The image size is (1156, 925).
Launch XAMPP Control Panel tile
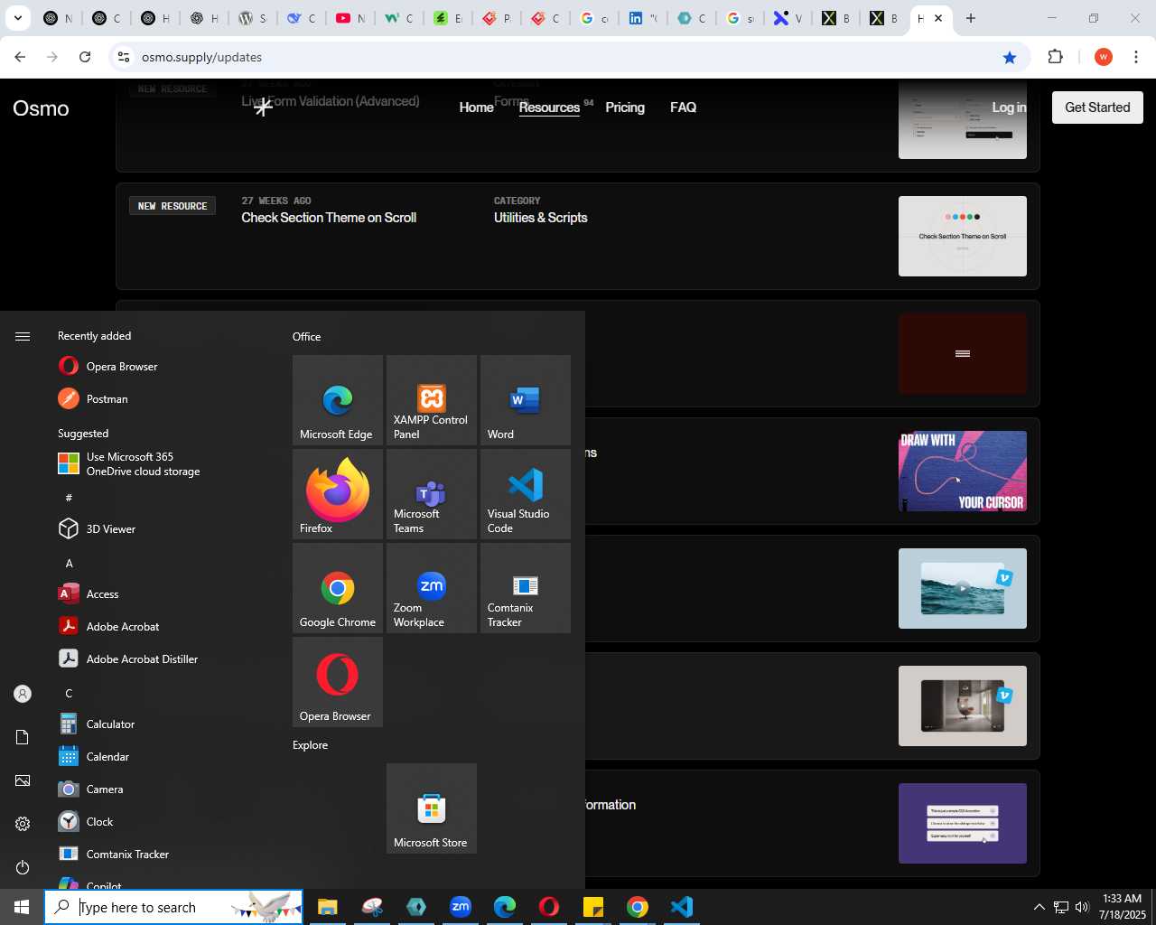tap(432, 400)
